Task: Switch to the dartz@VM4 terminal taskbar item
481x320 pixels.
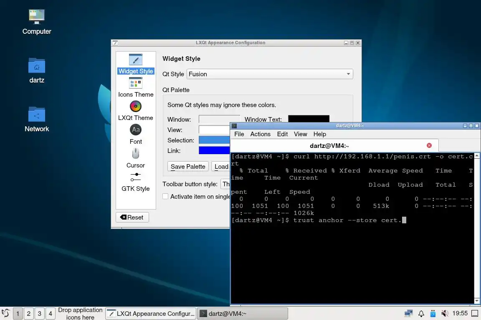Action: click(242, 313)
